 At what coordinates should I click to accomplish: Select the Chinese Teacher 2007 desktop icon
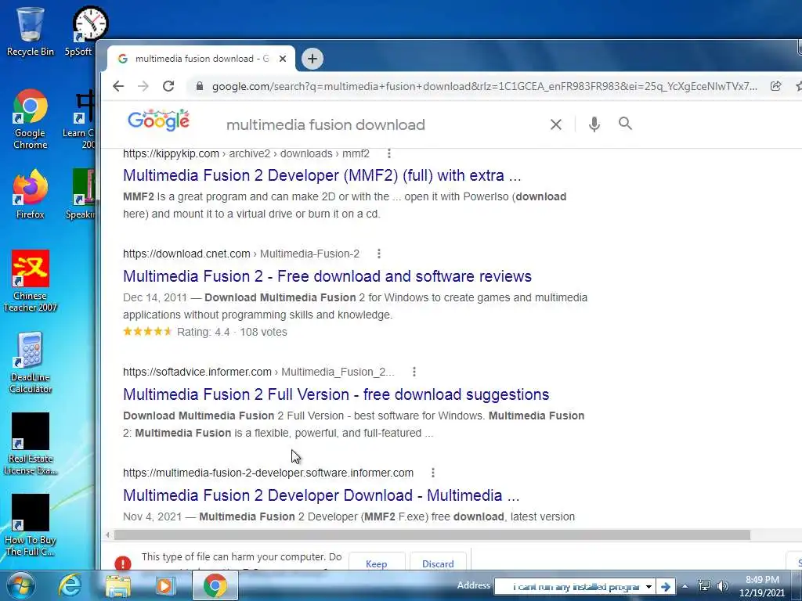[31, 281]
